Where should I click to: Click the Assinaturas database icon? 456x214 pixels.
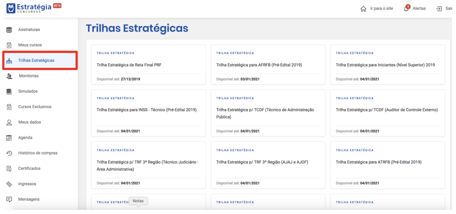click(x=9, y=30)
